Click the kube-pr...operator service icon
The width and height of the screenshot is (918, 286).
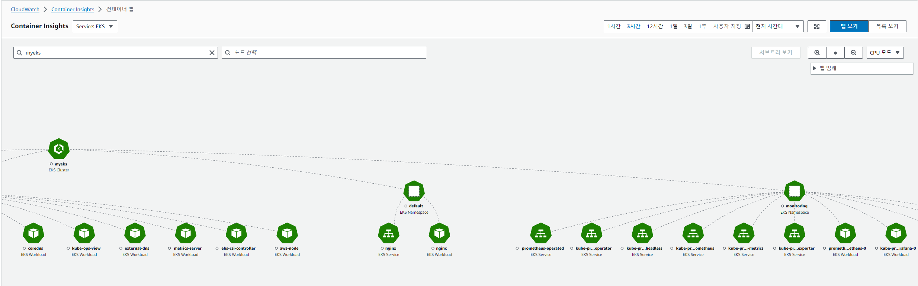[x=592, y=233]
